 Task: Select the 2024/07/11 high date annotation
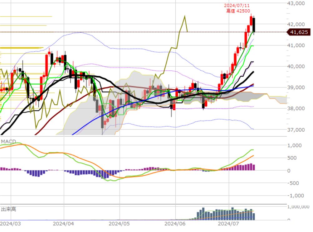tap(237, 6)
